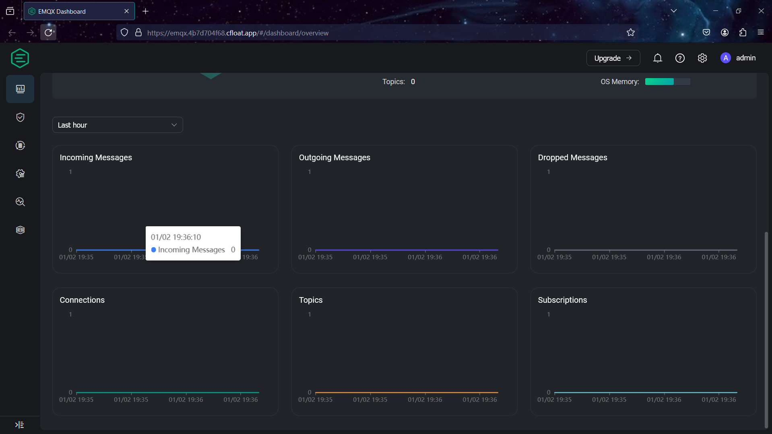This screenshot has height=434, width=772.
Task: Go forward in browser history
Action: coord(30,33)
